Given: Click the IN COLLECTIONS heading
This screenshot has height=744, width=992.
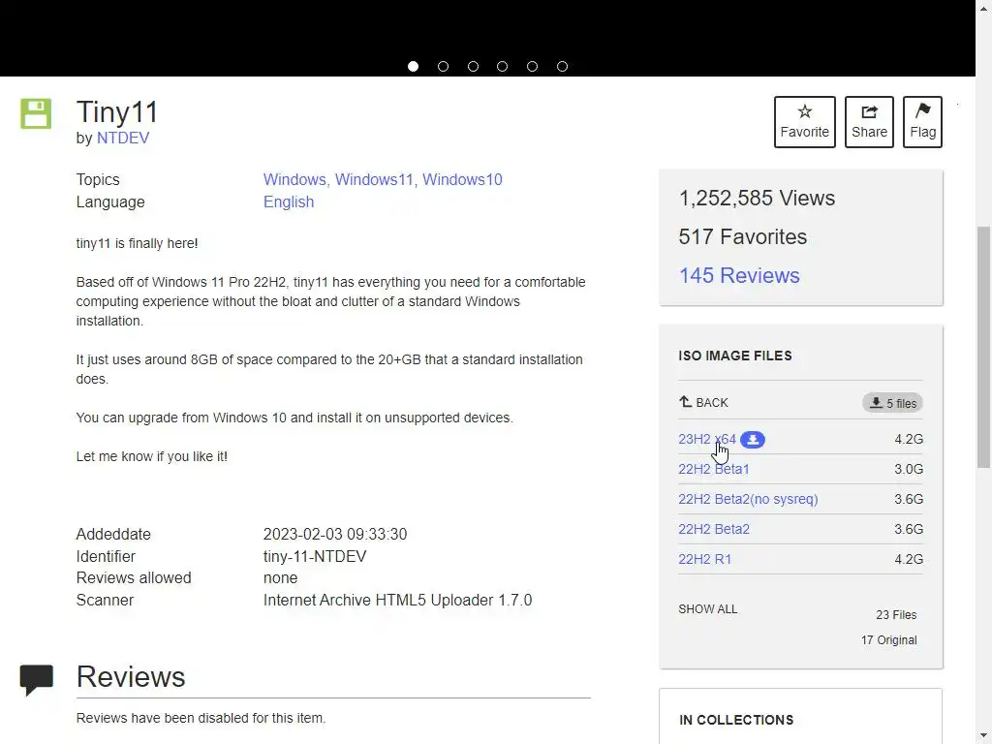Looking at the screenshot, I should [x=736, y=720].
